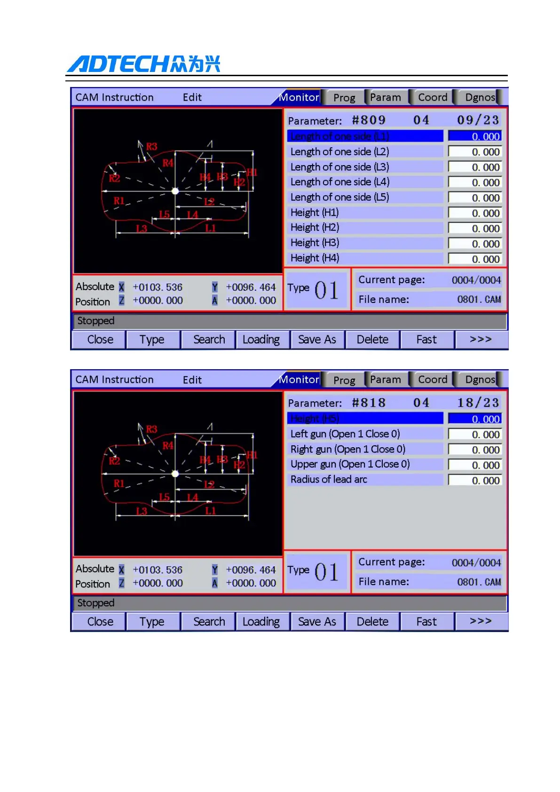Click 'Left gun (Open 1 Close 0)' label
This screenshot has width=560, height=792.
click(345, 434)
